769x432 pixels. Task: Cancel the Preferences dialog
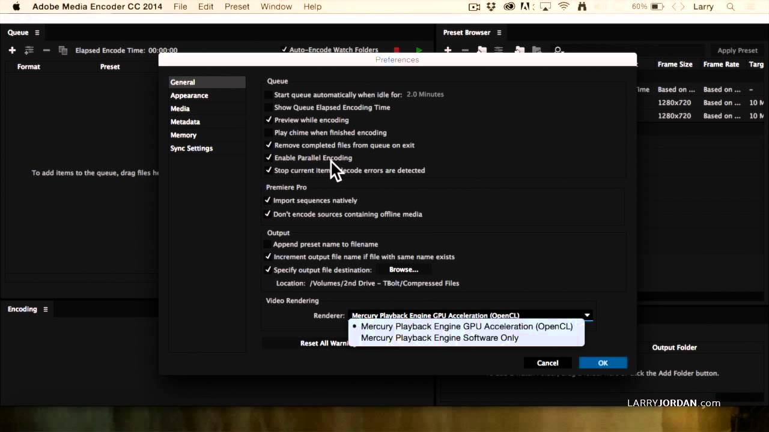(547, 363)
